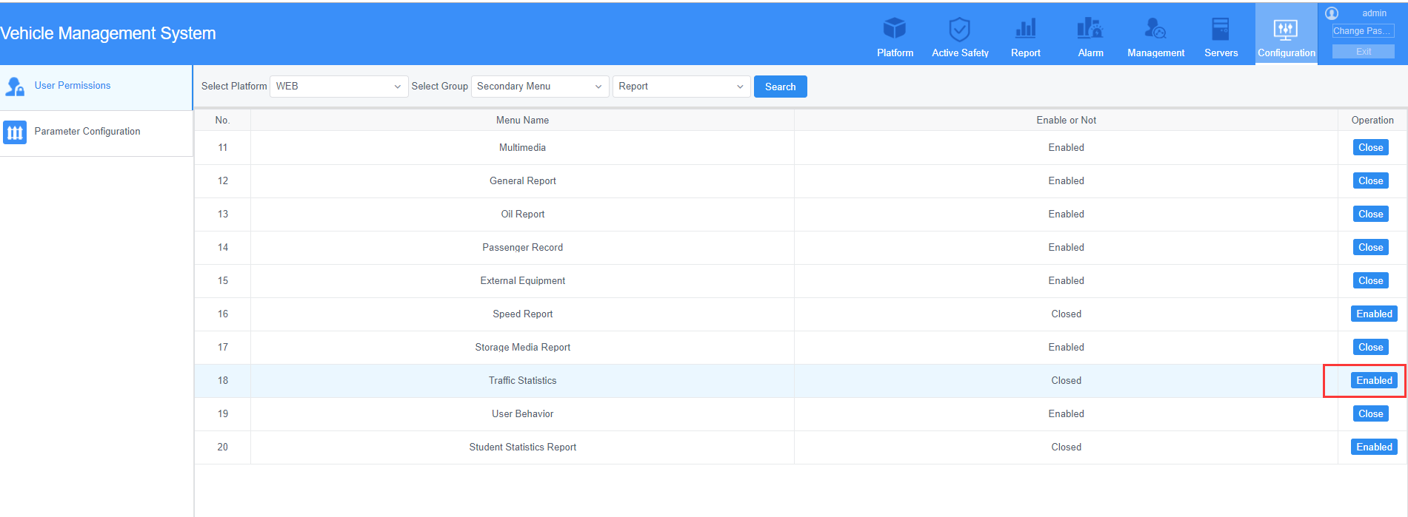The width and height of the screenshot is (1408, 517).
Task: Open the Platform cube icon
Action: pyautogui.click(x=895, y=29)
